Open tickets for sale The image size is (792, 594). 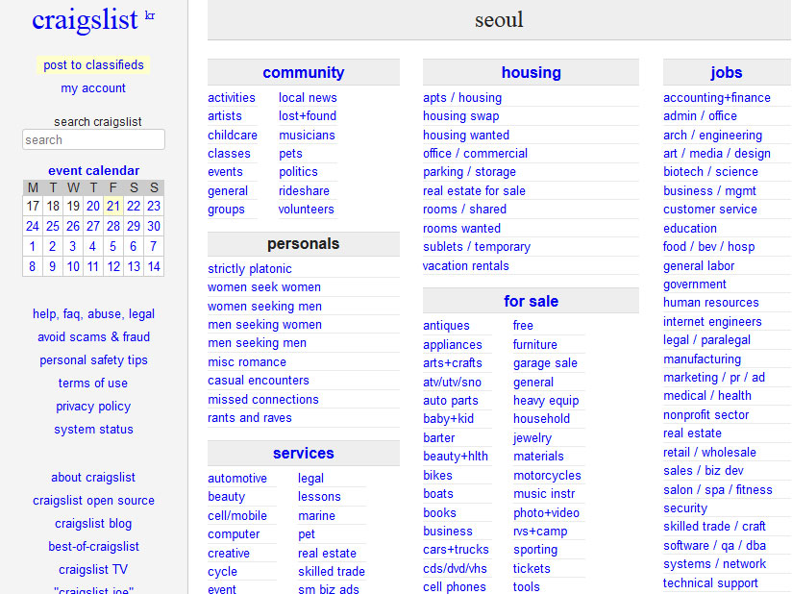[x=532, y=569]
